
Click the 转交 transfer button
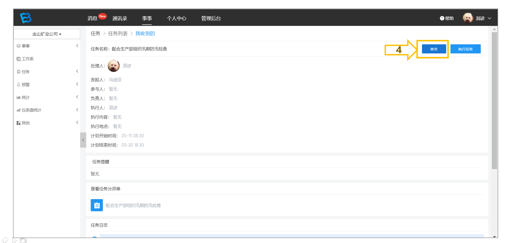point(434,49)
